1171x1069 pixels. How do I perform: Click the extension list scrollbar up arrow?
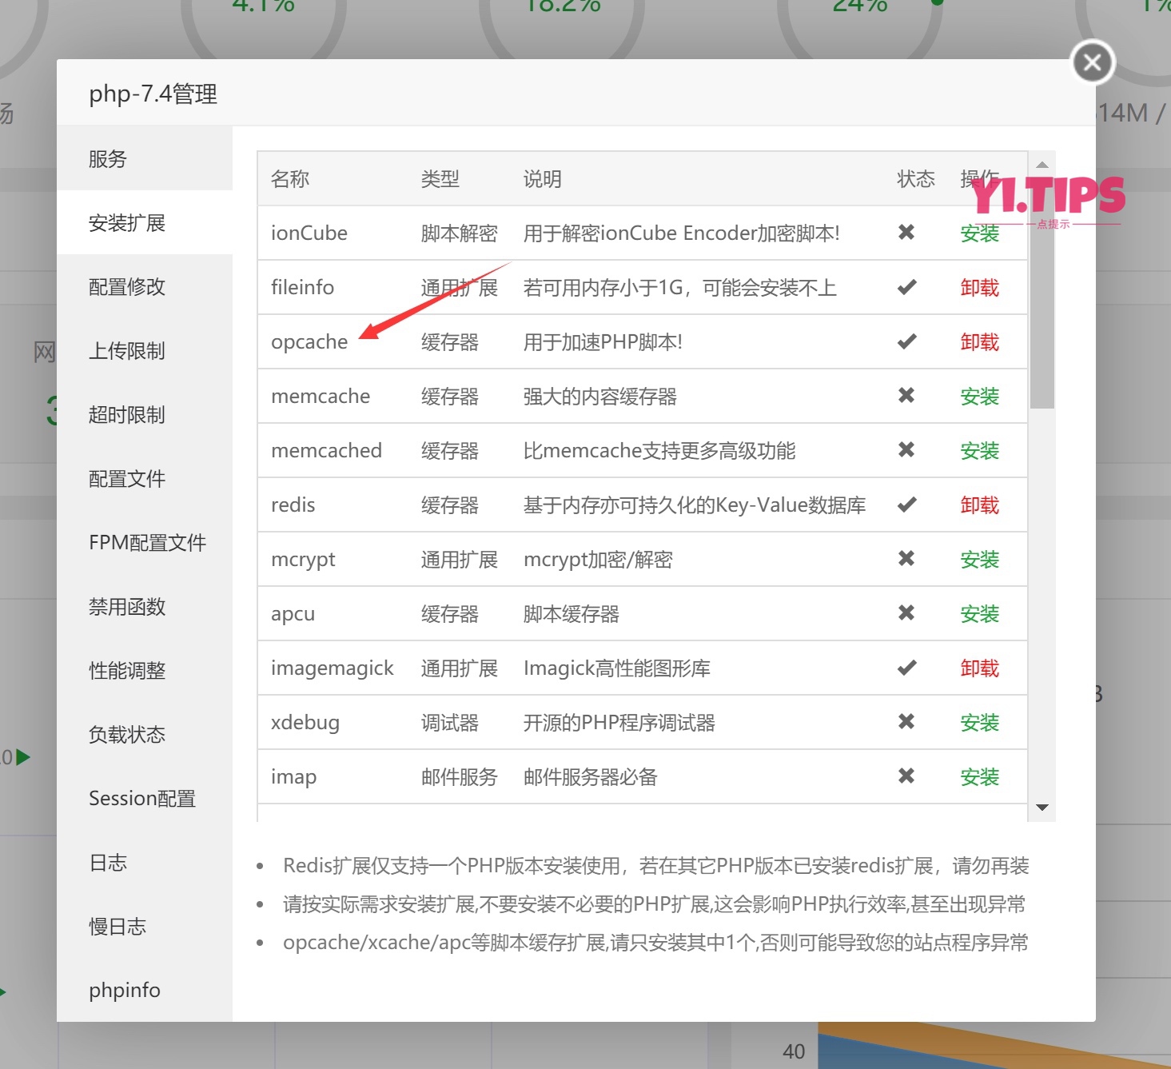tap(1042, 163)
